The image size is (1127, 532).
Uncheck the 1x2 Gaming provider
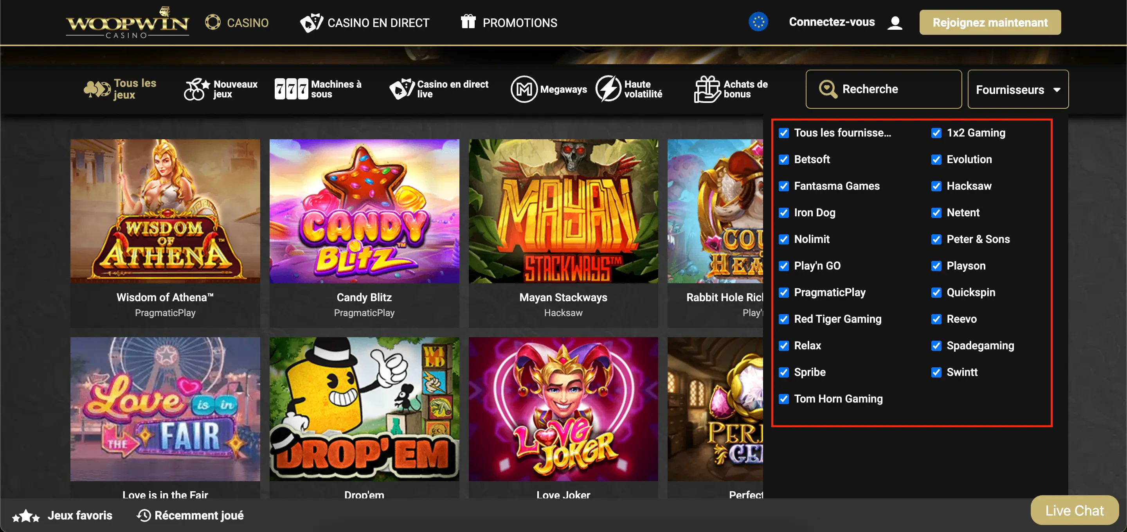tap(936, 133)
